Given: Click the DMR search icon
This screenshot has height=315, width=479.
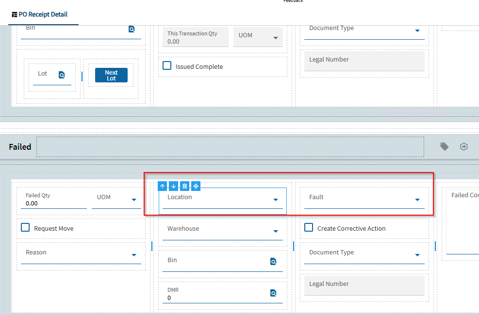Looking at the screenshot, I should (273, 293).
